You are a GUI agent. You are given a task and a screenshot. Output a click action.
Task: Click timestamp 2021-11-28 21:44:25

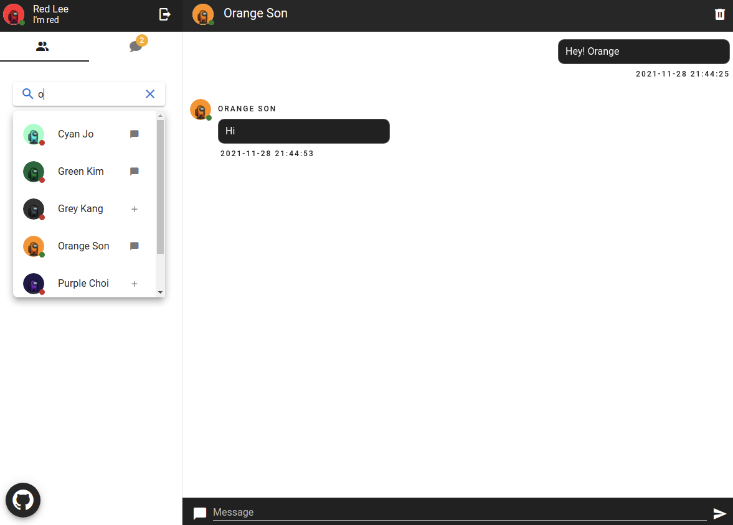tap(683, 74)
